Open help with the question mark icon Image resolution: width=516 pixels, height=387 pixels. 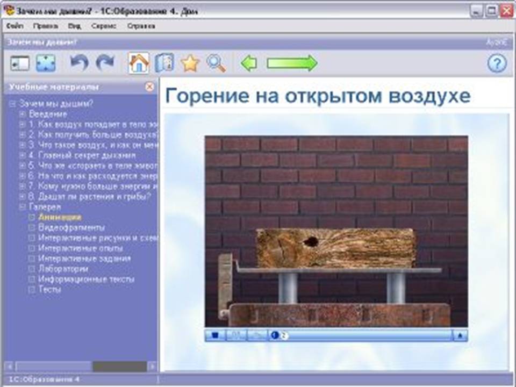tap(497, 63)
